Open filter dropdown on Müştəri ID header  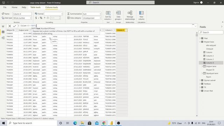coord(16,30)
